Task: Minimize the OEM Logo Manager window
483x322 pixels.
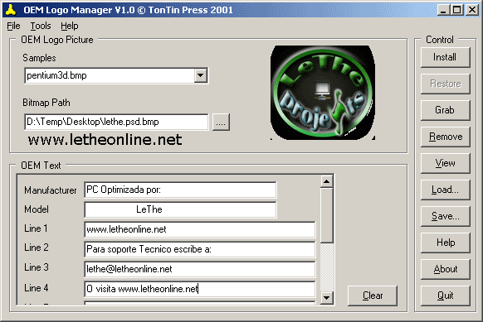Action: (443, 10)
